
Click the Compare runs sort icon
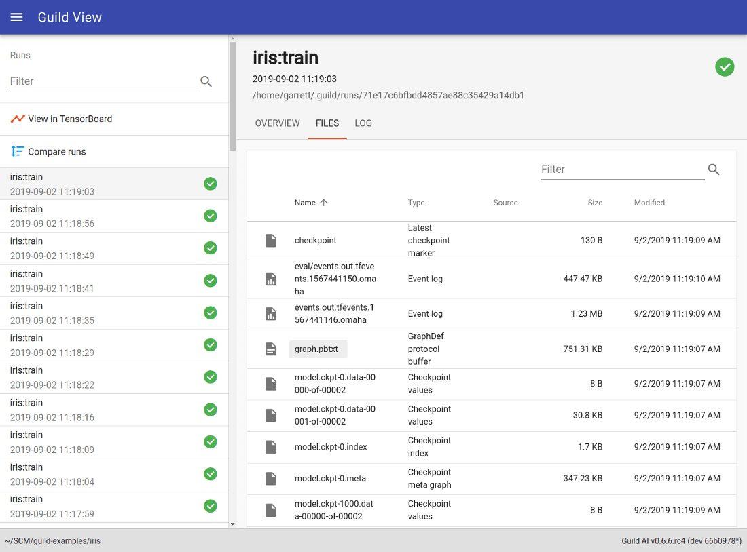point(17,151)
